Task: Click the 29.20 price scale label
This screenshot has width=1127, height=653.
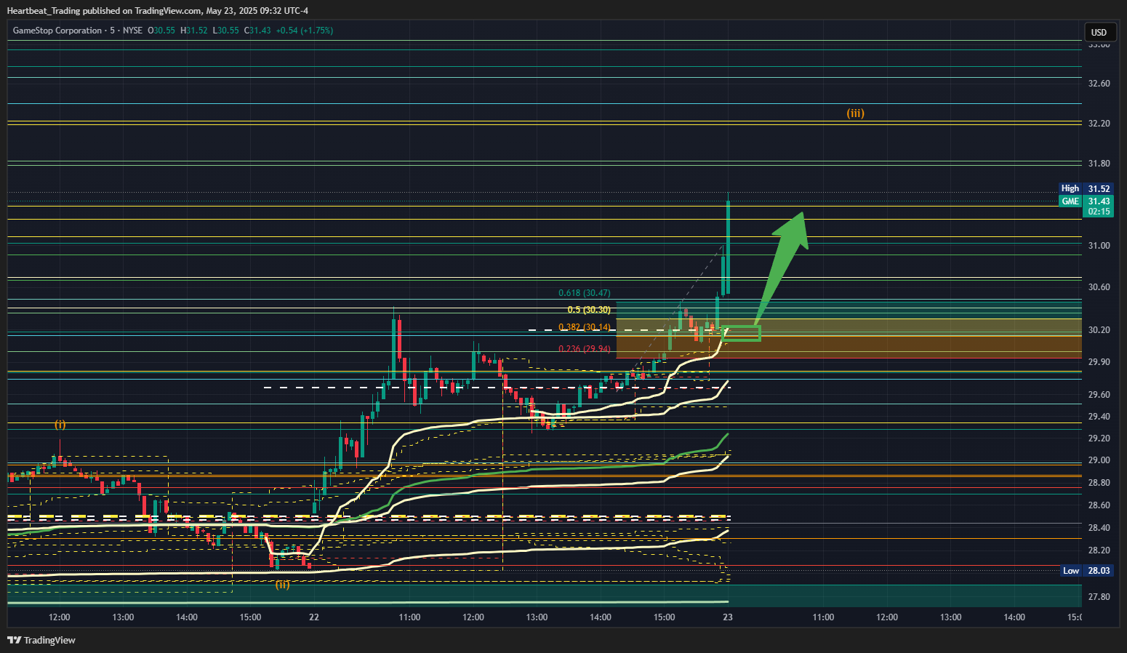Action: tap(1099, 438)
